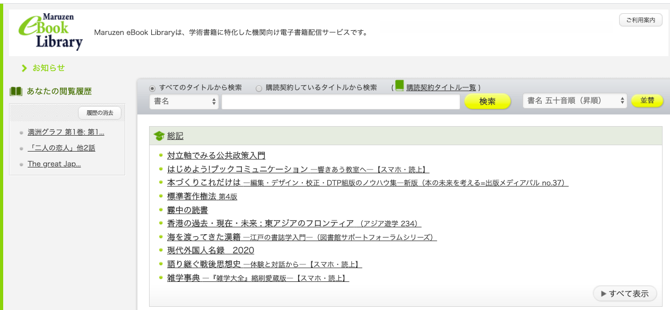Viewport: 670px width, 310px height.
Task: Open history item The great Jap...
Action: click(54, 164)
